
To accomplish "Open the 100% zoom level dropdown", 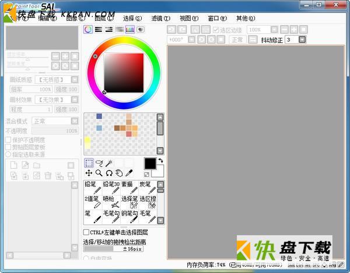I will [x=274, y=29].
